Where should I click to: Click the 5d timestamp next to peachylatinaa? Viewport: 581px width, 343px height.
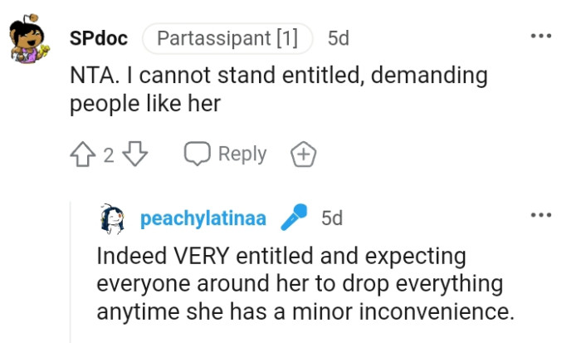tap(331, 218)
